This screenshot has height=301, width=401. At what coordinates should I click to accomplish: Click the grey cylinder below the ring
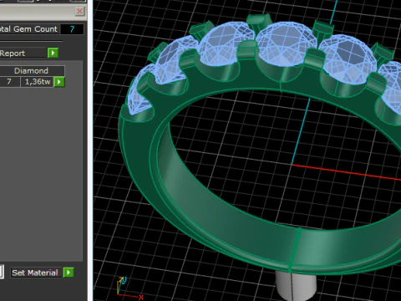click(296, 285)
